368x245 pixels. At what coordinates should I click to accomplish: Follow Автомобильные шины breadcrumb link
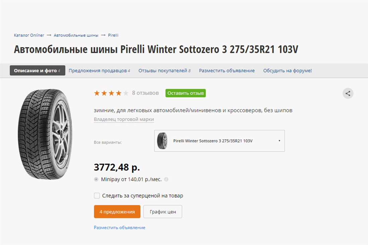pyautogui.click(x=76, y=35)
